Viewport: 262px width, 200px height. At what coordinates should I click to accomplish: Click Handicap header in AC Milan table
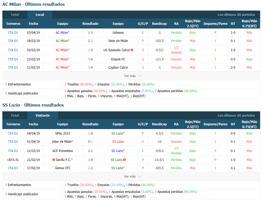point(159,24)
